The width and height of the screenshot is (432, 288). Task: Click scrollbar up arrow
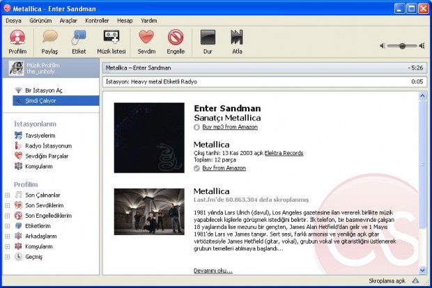[x=422, y=96]
